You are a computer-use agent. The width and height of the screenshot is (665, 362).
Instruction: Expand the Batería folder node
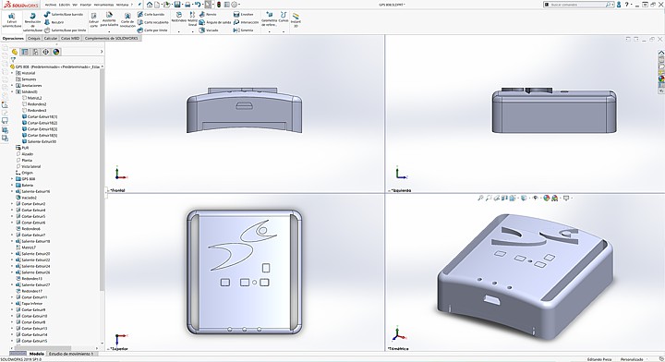pos(12,186)
